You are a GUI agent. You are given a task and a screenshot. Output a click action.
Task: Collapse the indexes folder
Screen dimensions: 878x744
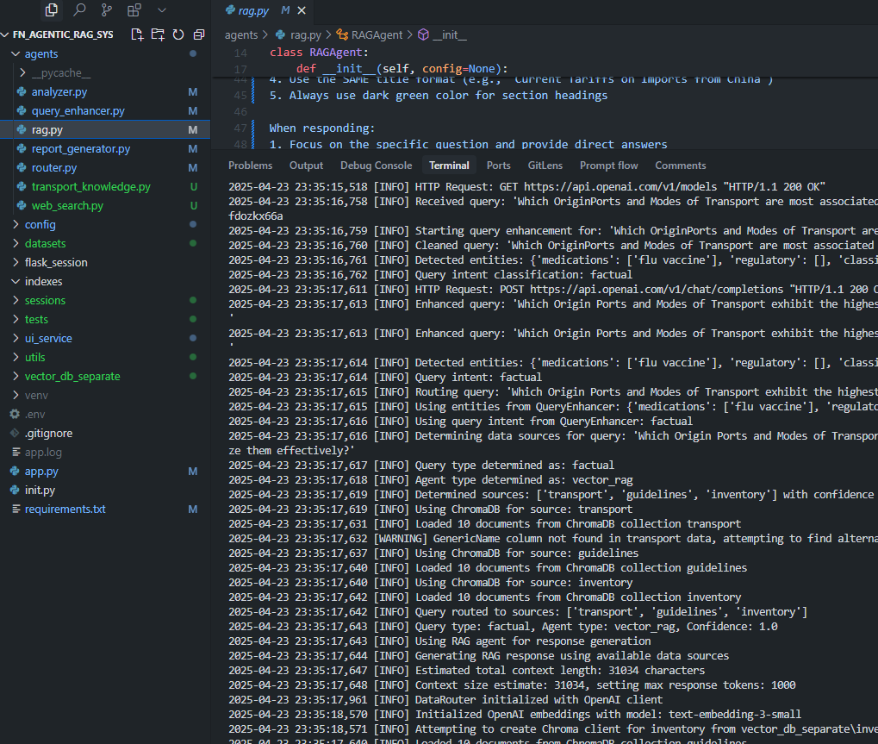click(x=43, y=282)
